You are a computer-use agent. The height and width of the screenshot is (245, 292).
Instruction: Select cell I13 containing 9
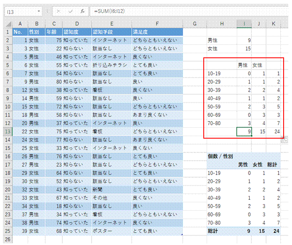(244, 132)
